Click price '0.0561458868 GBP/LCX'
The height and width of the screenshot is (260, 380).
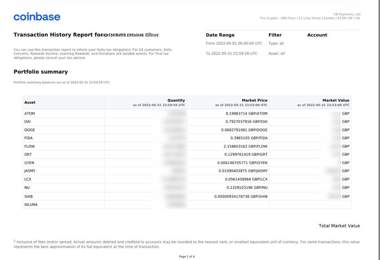coord(246,179)
